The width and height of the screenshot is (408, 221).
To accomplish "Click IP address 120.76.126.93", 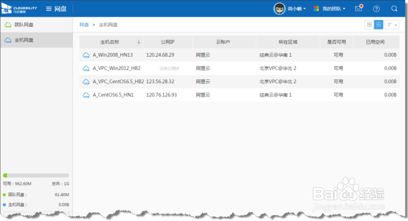I will point(162,95).
